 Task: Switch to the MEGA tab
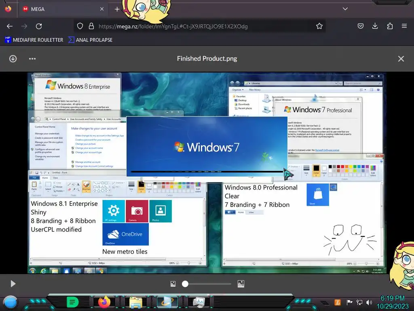63,9
